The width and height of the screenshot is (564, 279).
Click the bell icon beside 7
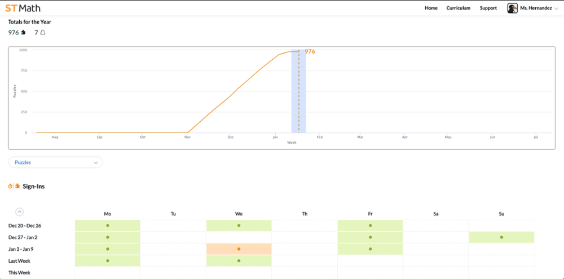(x=43, y=33)
